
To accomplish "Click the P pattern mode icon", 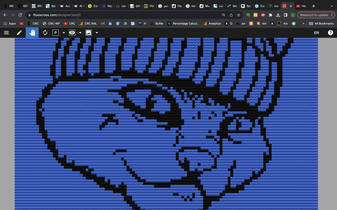I will click(55, 33).
